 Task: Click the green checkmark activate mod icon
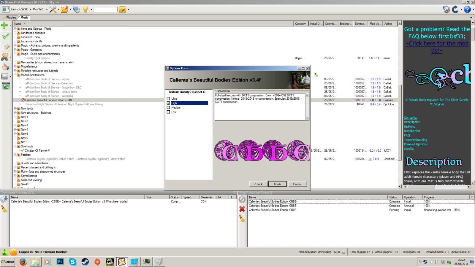pyautogui.click(x=6, y=36)
